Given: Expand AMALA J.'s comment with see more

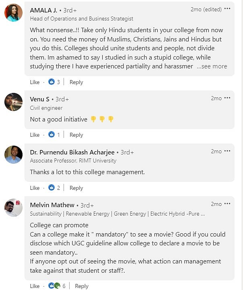Looking at the screenshot, I should [212, 66].
